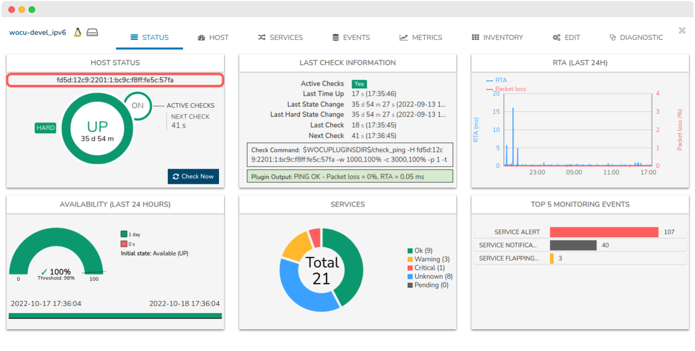The image size is (695, 351).
Task: Open the STATUS tab
Action: coord(149,37)
